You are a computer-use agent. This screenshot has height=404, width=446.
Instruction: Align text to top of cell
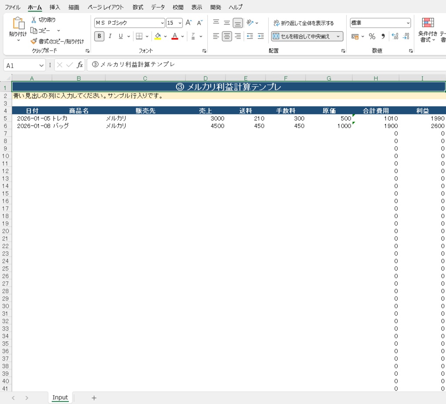[216, 22]
